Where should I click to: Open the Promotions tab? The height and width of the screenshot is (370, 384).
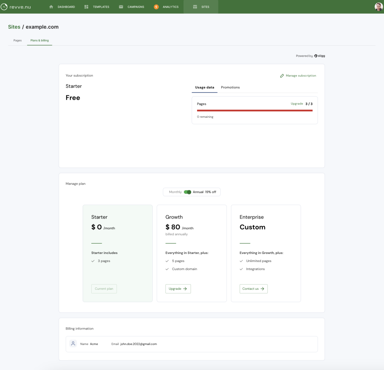[230, 87]
